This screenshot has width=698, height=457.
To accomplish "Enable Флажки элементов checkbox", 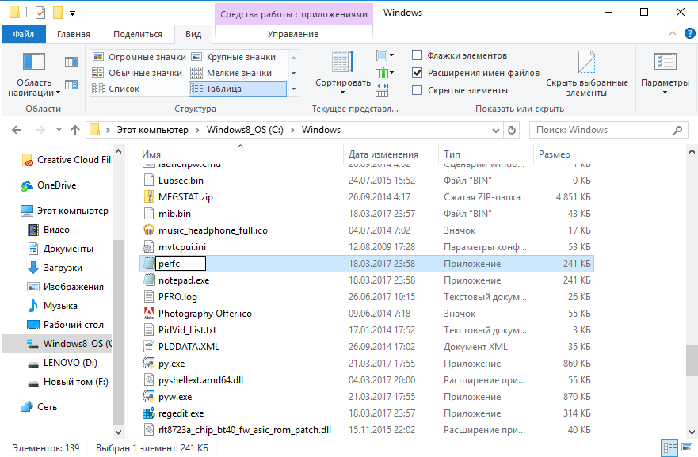I will (x=417, y=55).
